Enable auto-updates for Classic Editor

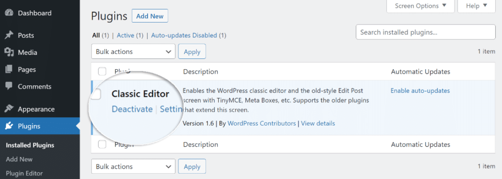pyautogui.click(x=420, y=91)
